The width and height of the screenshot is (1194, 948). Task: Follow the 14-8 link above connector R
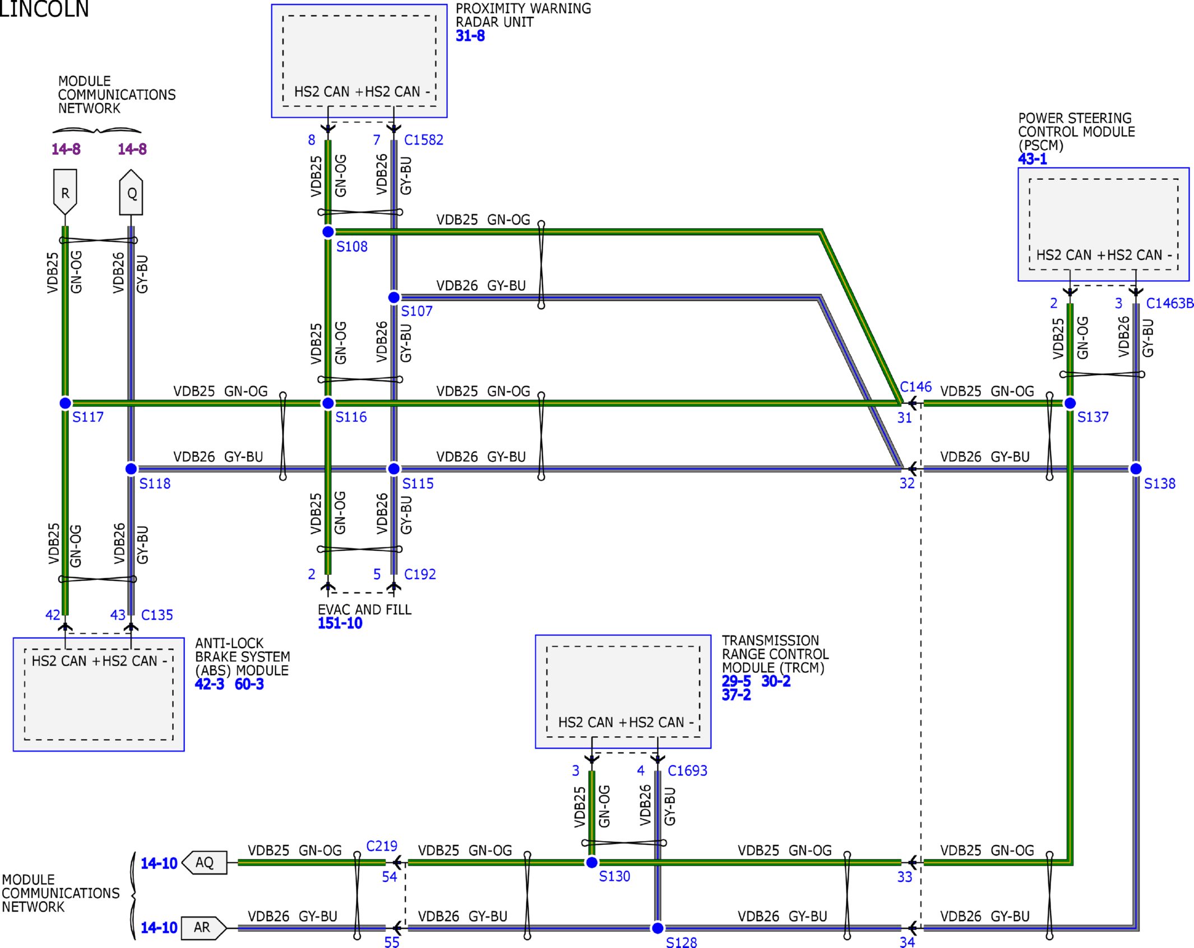point(66,149)
